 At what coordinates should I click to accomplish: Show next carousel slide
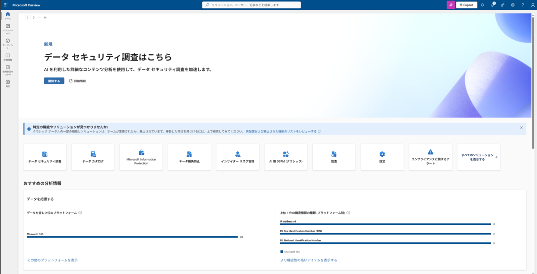(x=34, y=17)
